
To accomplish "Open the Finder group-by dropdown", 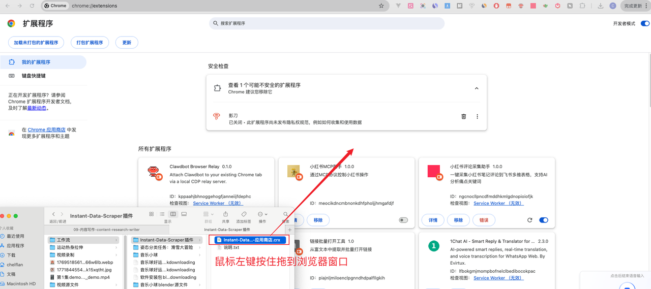I will click(208, 214).
